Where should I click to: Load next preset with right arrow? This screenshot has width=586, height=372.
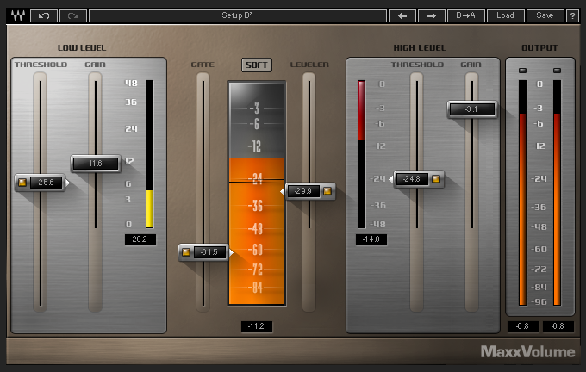(x=432, y=15)
